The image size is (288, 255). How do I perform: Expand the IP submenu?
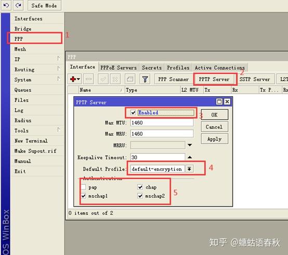point(58,58)
